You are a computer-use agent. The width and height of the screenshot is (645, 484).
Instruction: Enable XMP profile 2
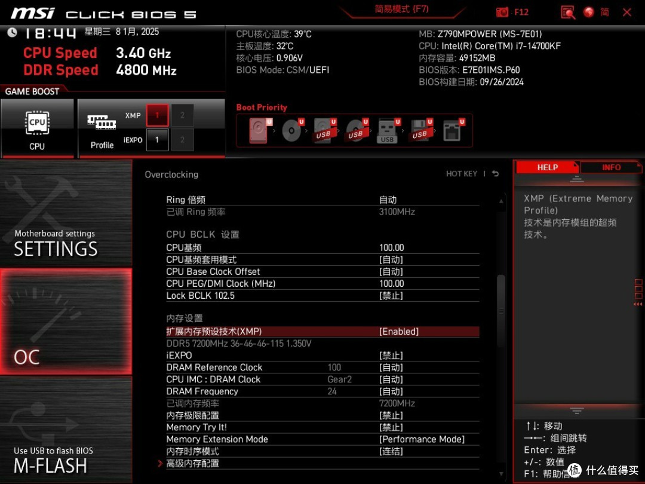[x=182, y=115]
